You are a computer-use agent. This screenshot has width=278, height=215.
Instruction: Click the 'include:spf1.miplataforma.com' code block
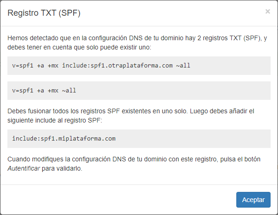(139, 138)
